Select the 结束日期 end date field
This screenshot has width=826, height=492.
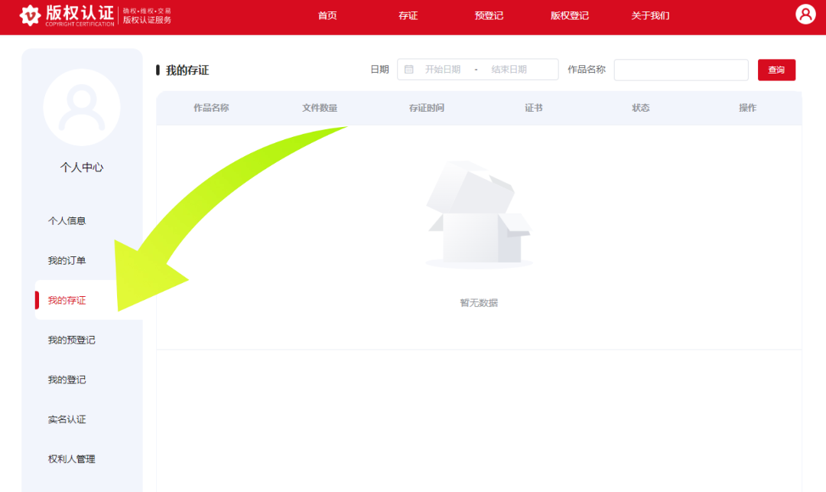pos(509,70)
